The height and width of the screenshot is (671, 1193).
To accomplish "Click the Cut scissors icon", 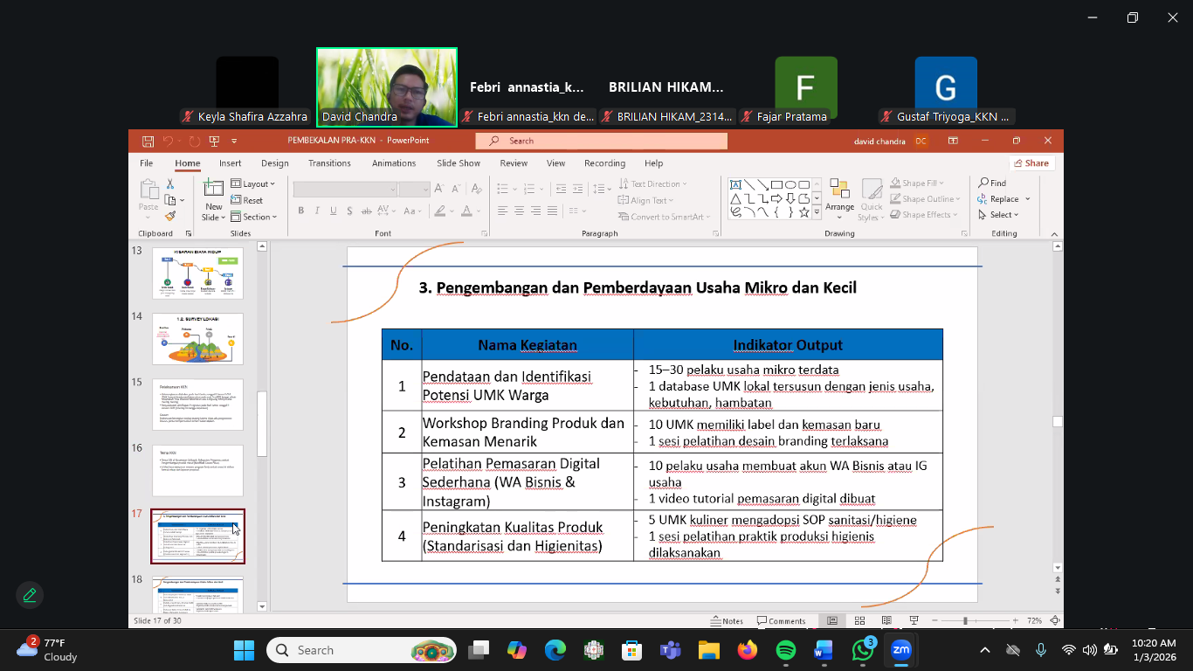I will click(x=170, y=184).
